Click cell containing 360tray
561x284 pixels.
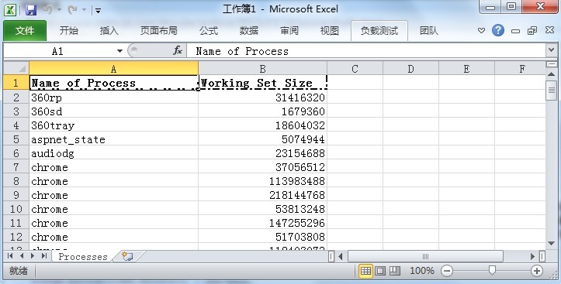point(114,125)
